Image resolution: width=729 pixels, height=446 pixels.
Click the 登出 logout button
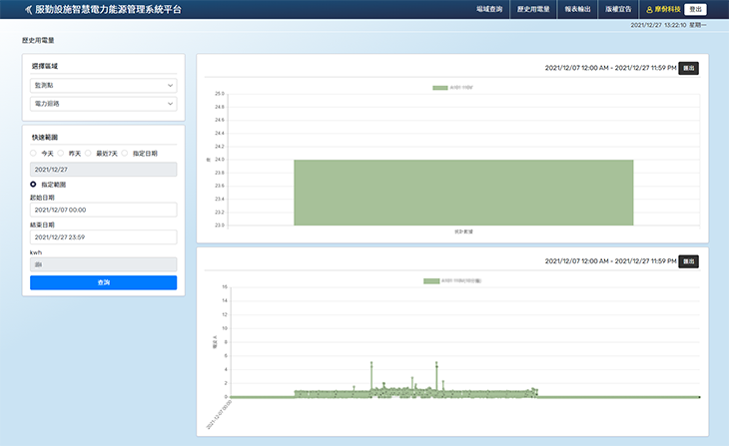(x=695, y=9)
